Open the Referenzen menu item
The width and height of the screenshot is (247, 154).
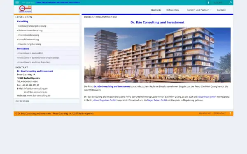pyautogui.click(x=172, y=10)
